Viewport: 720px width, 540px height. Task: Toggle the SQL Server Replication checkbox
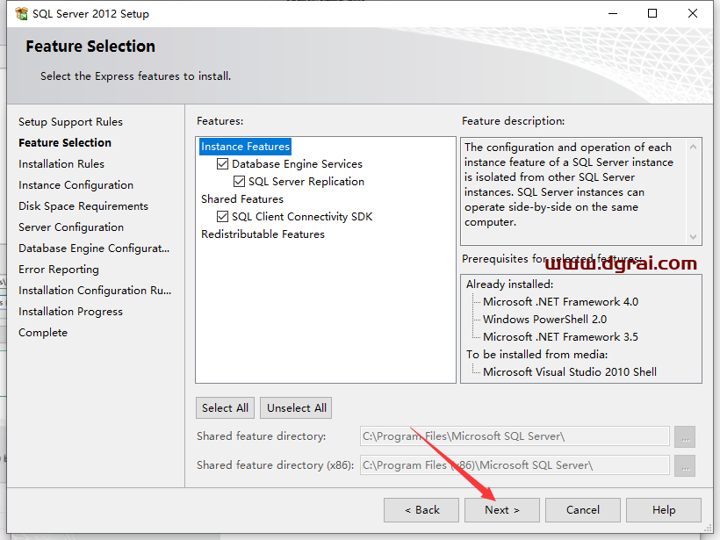tap(239, 182)
